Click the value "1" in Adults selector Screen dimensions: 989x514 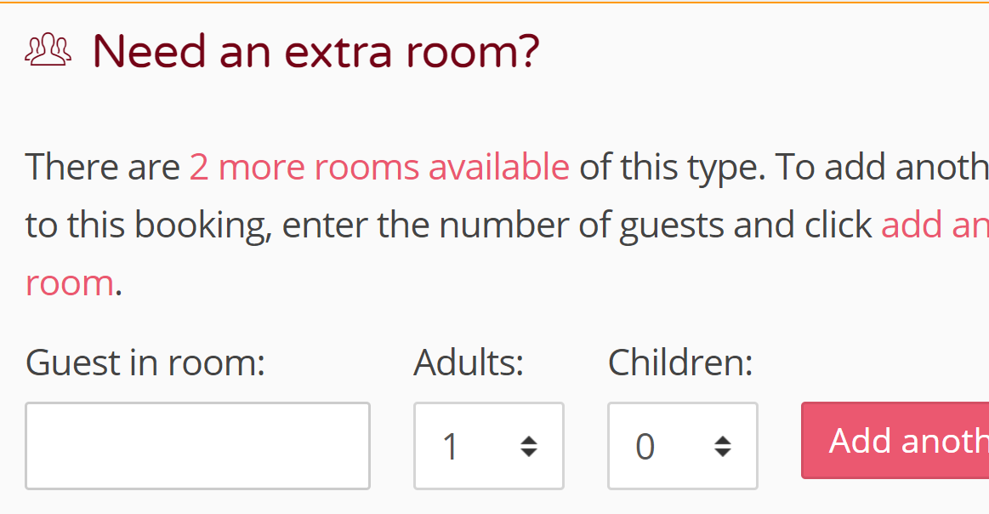click(451, 447)
